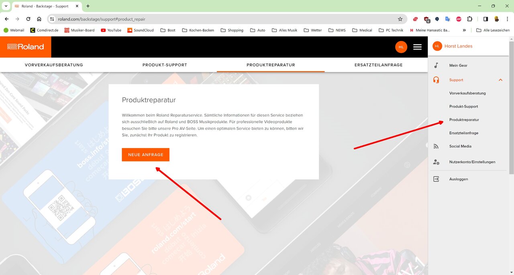Open Produktreparatur in the side menu

(464, 120)
